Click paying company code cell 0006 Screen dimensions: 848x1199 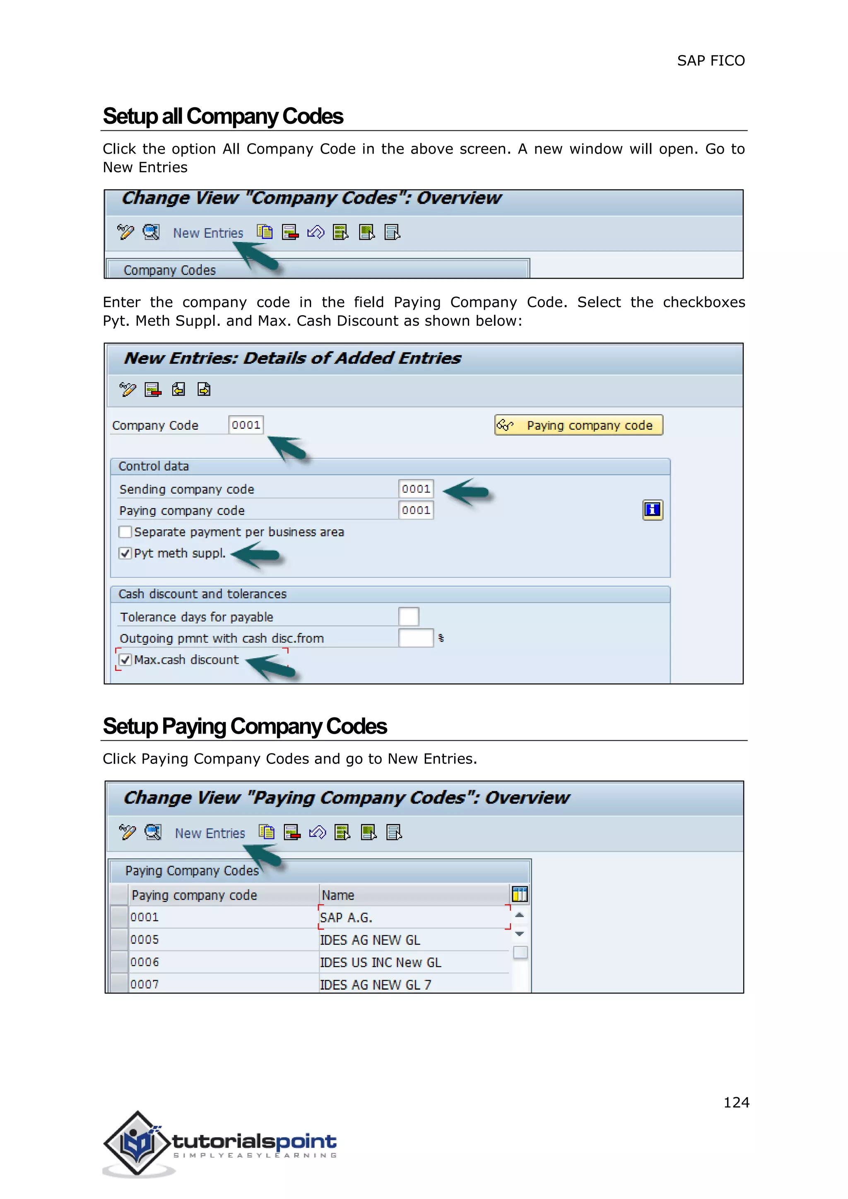click(x=224, y=963)
